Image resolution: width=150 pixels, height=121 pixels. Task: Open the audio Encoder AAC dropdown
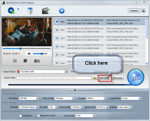pos(56,107)
